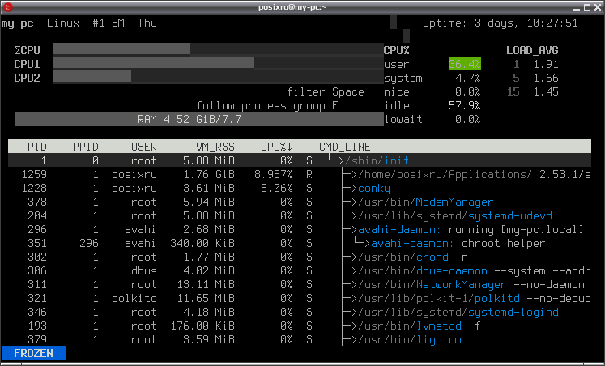Image resolution: width=605 pixels, height=366 pixels.
Task: Click the 5.06% CPU value
Action: 277,189
